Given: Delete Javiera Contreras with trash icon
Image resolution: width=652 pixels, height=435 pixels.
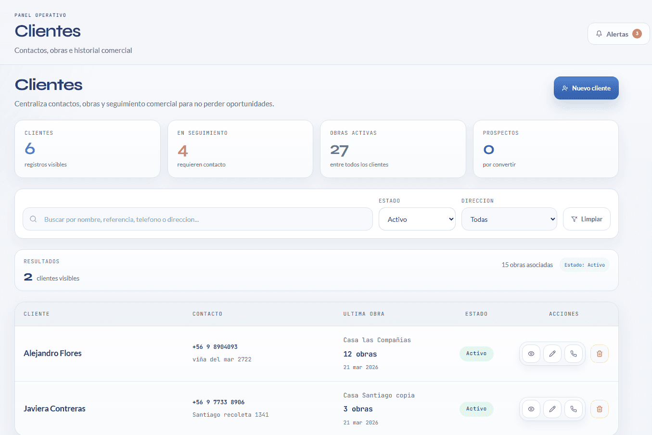Looking at the screenshot, I should 600,409.
